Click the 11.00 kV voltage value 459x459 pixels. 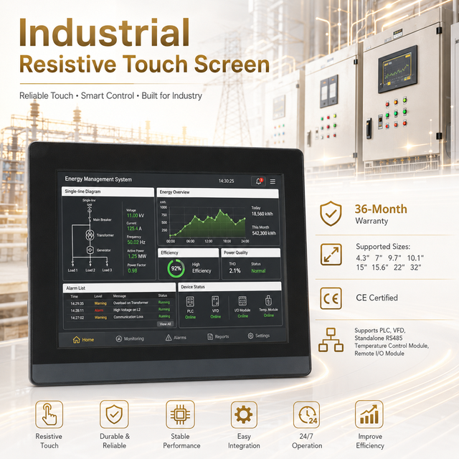click(x=136, y=215)
